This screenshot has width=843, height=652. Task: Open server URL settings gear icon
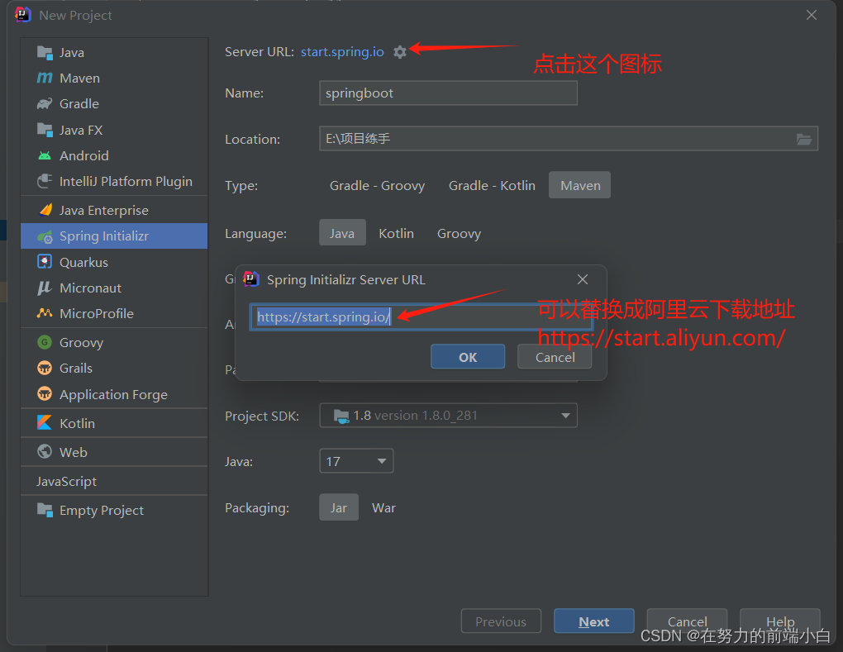[x=399, y=52]
